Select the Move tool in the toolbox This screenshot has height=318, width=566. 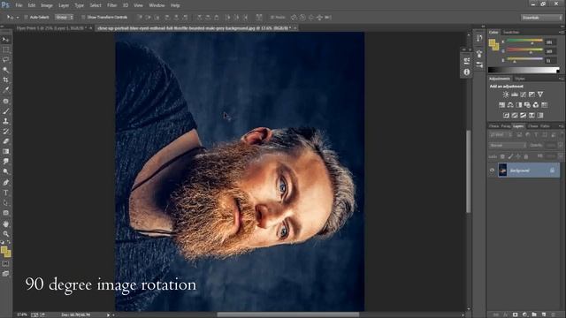(5, 39)
